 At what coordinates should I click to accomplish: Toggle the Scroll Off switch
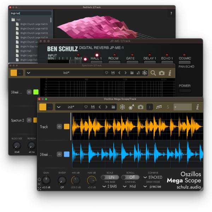[x=132, y=177]
